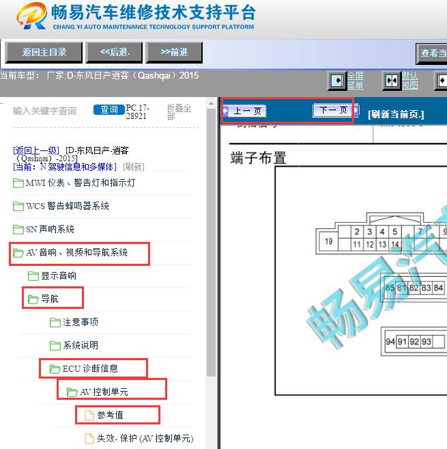Click terminal 19 in connector diagram

pos(329,241)
